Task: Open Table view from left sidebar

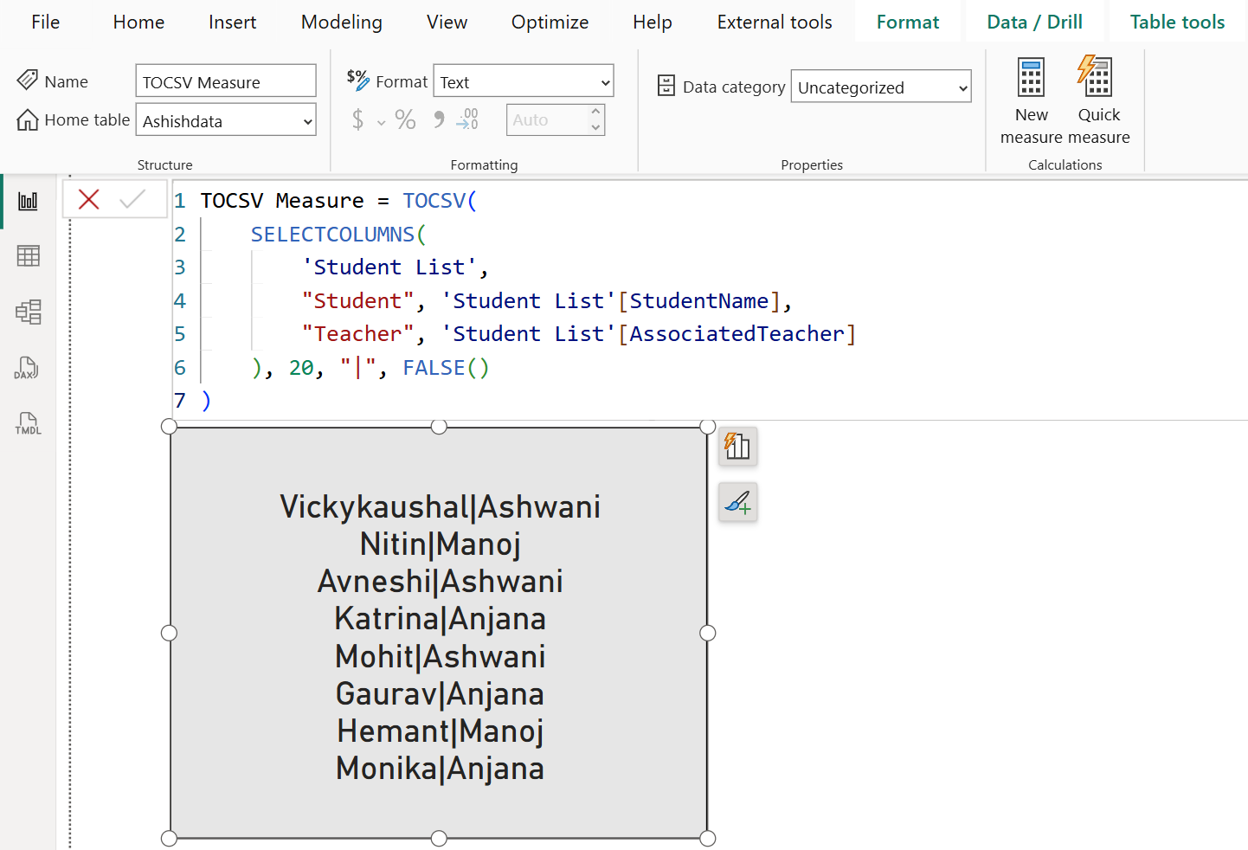Action: tap(28, 255)
